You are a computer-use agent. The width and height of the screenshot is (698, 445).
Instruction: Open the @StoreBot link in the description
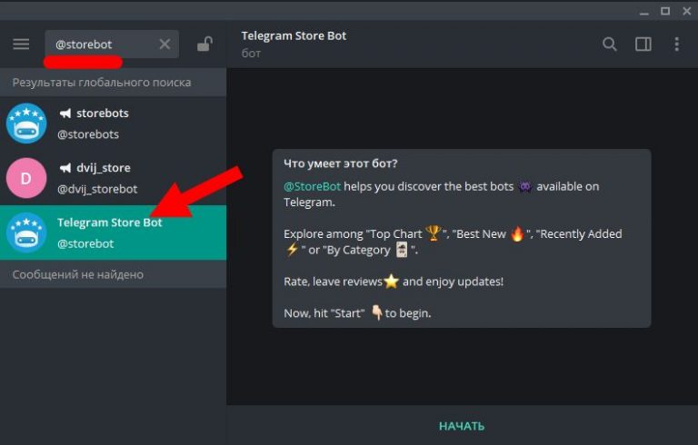(312, 186)
